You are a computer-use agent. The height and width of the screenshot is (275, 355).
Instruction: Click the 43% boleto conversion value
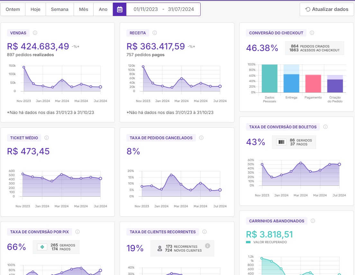click(x=256, y=142)
